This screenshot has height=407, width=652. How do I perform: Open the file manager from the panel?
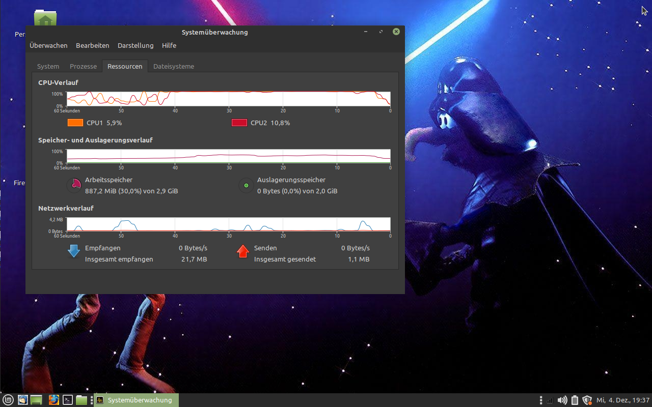coord(81,400)
